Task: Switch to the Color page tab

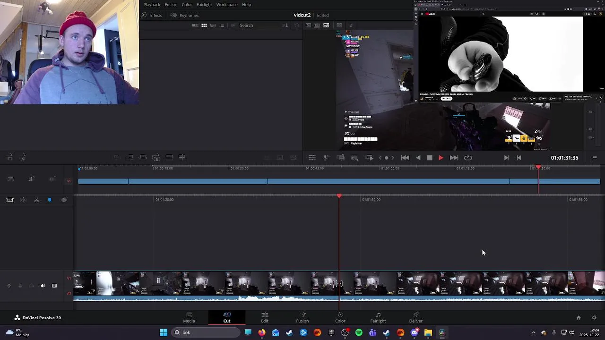Action: click(x=340, y=317)
